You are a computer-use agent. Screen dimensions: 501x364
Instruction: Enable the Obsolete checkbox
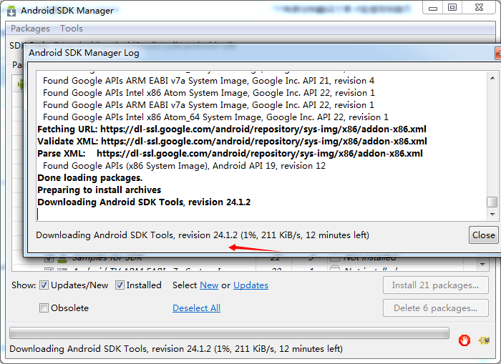click(x=44, y=308)
